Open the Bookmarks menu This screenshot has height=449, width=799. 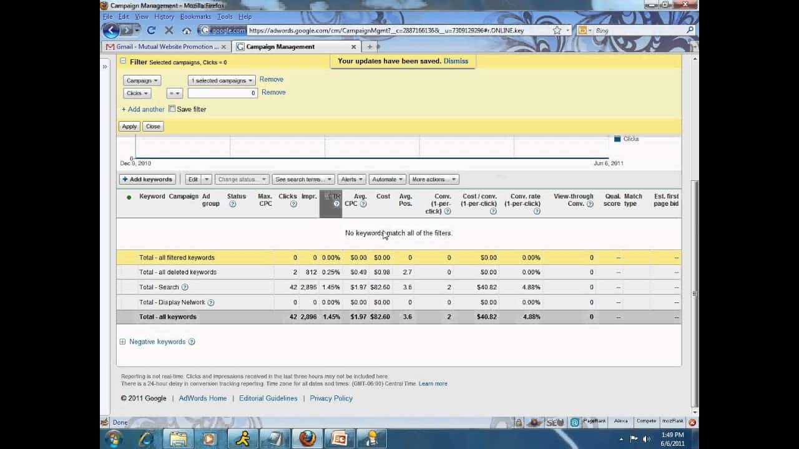[x=195, y=17]
